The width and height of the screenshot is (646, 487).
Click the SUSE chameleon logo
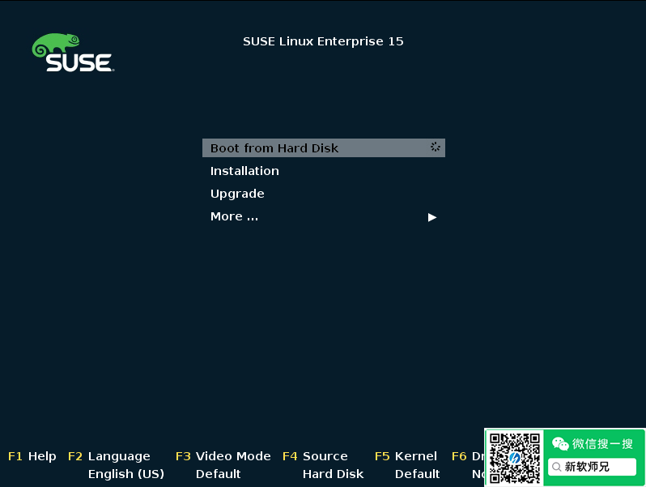click(x=72, y=53)
